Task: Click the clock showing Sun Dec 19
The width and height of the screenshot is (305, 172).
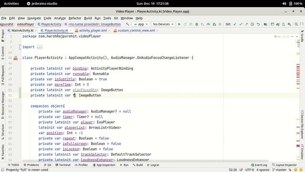Action: tap(152, 3)
